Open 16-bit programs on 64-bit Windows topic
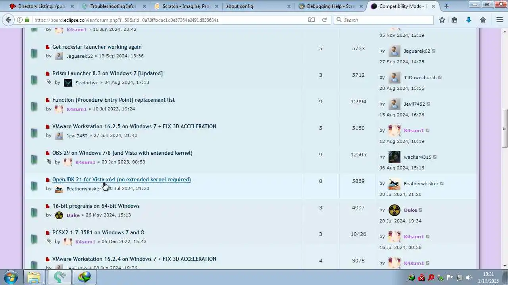The image size is (508, 285). [x=96, y=206]
